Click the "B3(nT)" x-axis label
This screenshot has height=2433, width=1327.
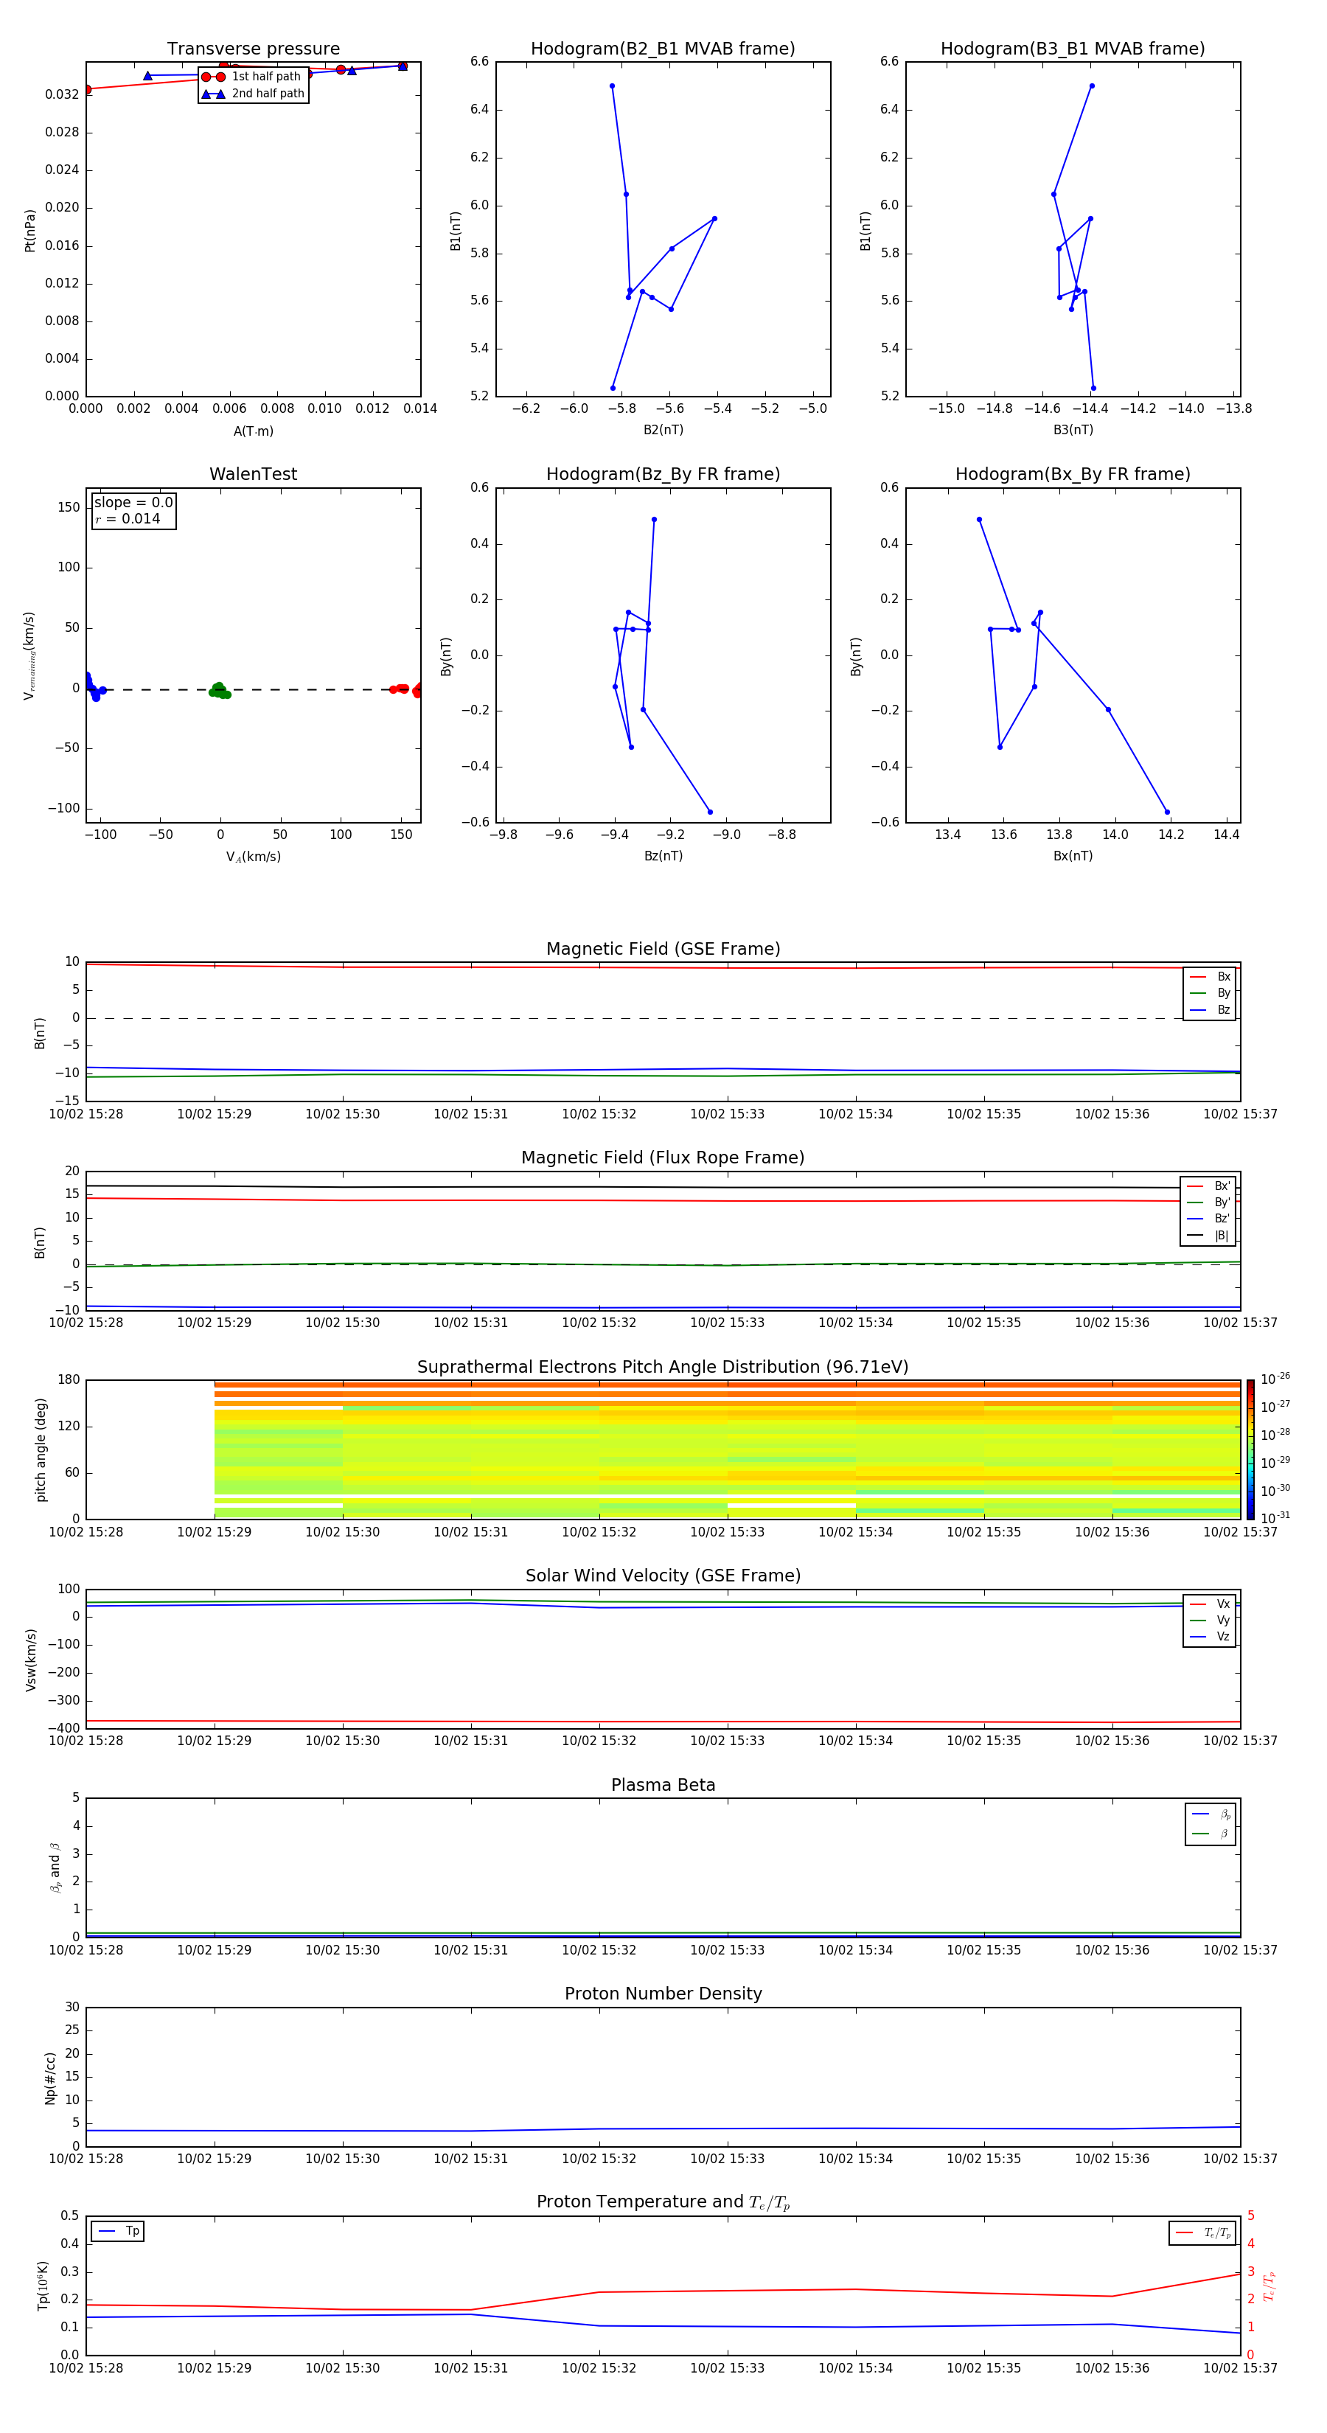point(1073,430)
